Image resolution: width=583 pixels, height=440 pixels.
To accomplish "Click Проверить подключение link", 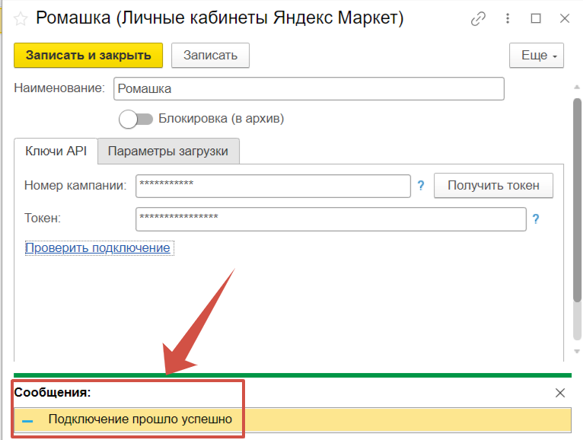I will tap(97, 248).
